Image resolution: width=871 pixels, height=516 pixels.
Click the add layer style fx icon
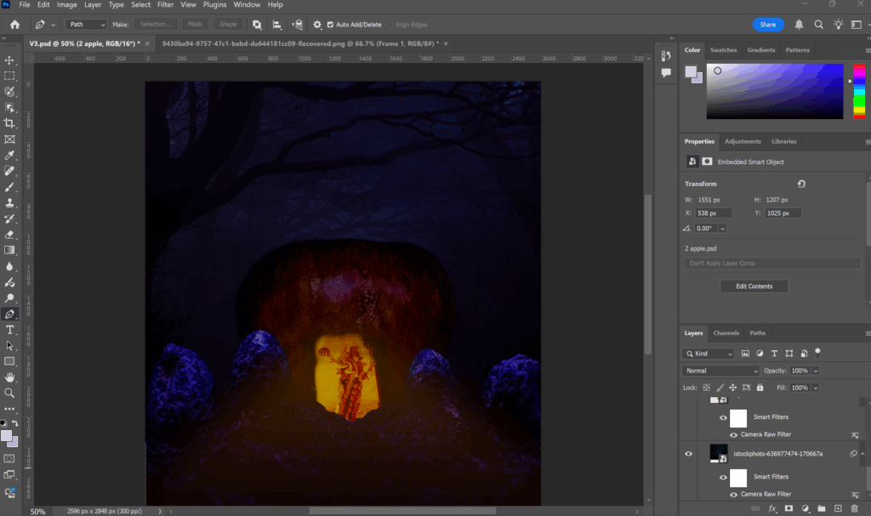coord(772,508)
